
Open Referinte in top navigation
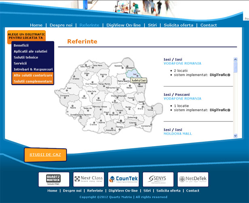(89, 25)
